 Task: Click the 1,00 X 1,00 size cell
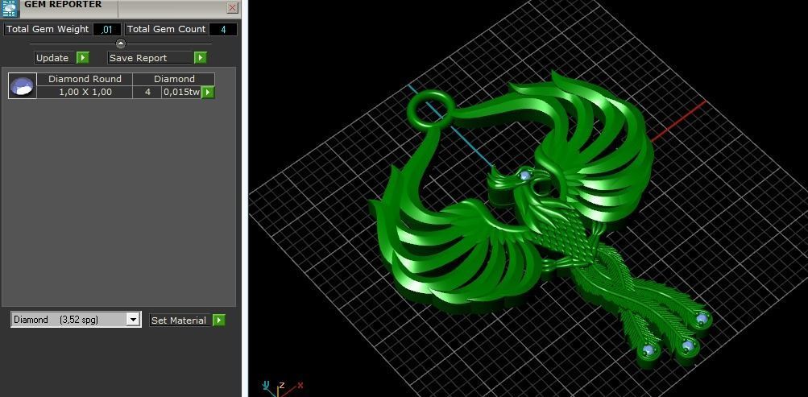(x=85, y=92)
